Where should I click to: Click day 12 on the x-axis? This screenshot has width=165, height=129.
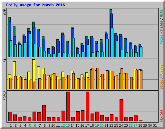click(63, 125)
